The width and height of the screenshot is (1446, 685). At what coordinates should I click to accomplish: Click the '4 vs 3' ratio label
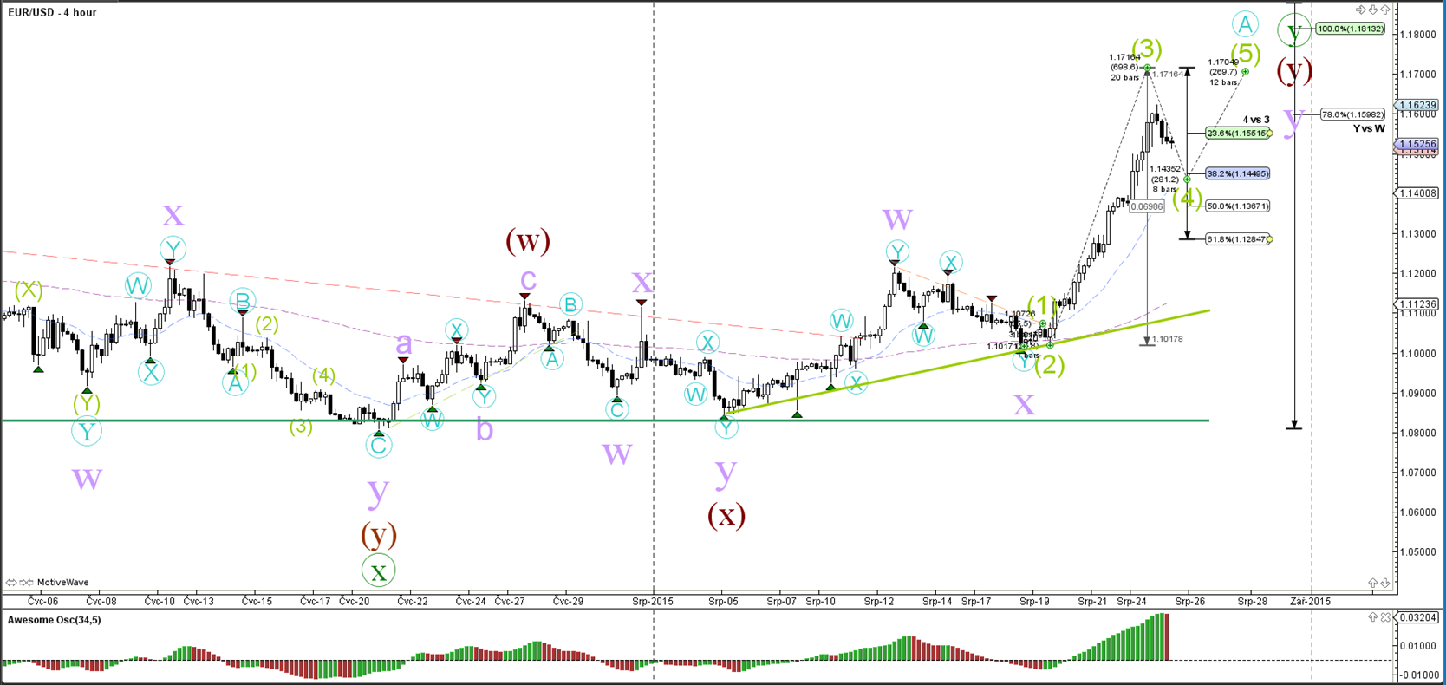[1256, 120]
